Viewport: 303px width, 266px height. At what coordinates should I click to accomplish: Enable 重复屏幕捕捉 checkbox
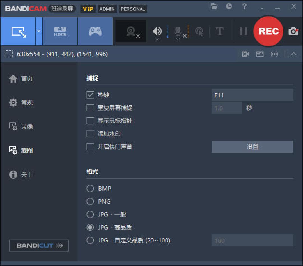pyautogui.click(x=90, y=108)
